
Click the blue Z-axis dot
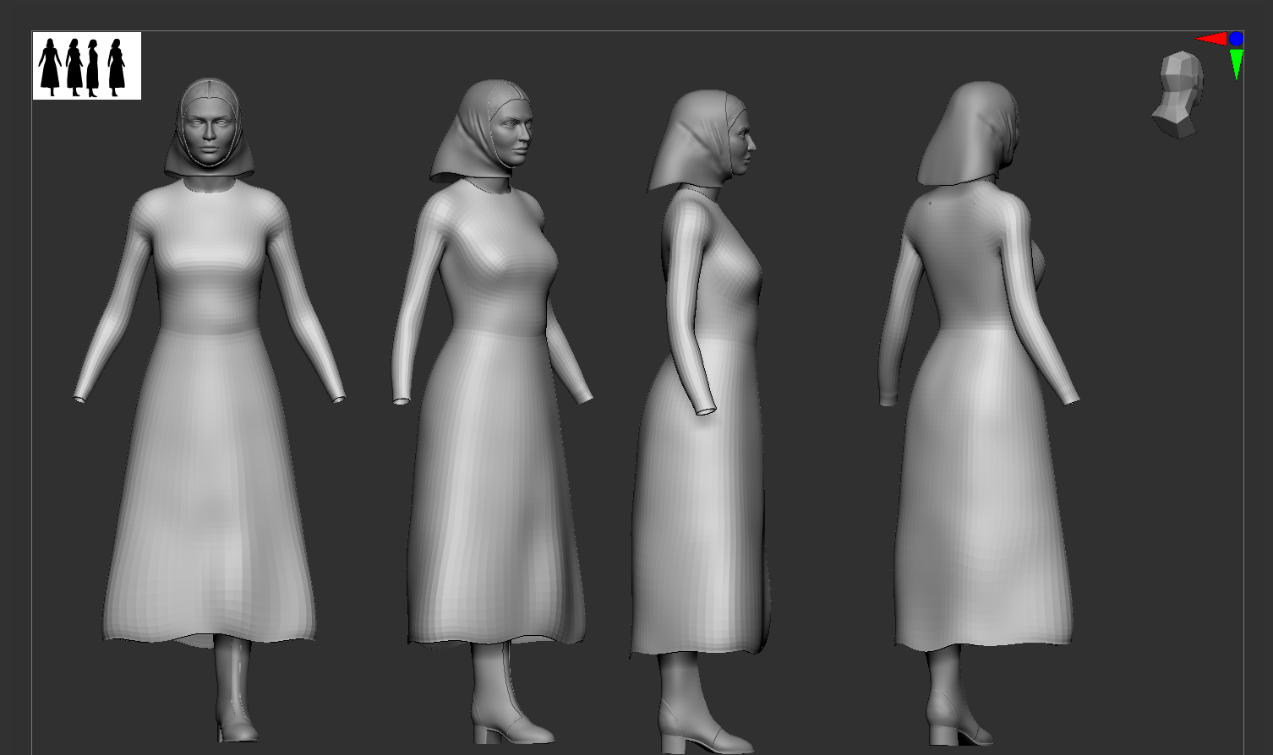tap(1237, 38)
